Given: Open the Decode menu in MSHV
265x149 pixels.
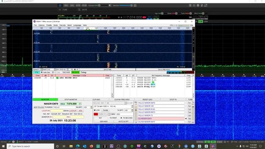Looking at the screenshot, I should coord(63,25).
